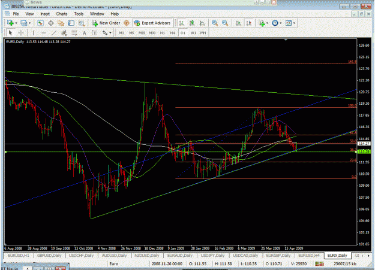Open the Terminal panel icon

(x=71, y=23)
